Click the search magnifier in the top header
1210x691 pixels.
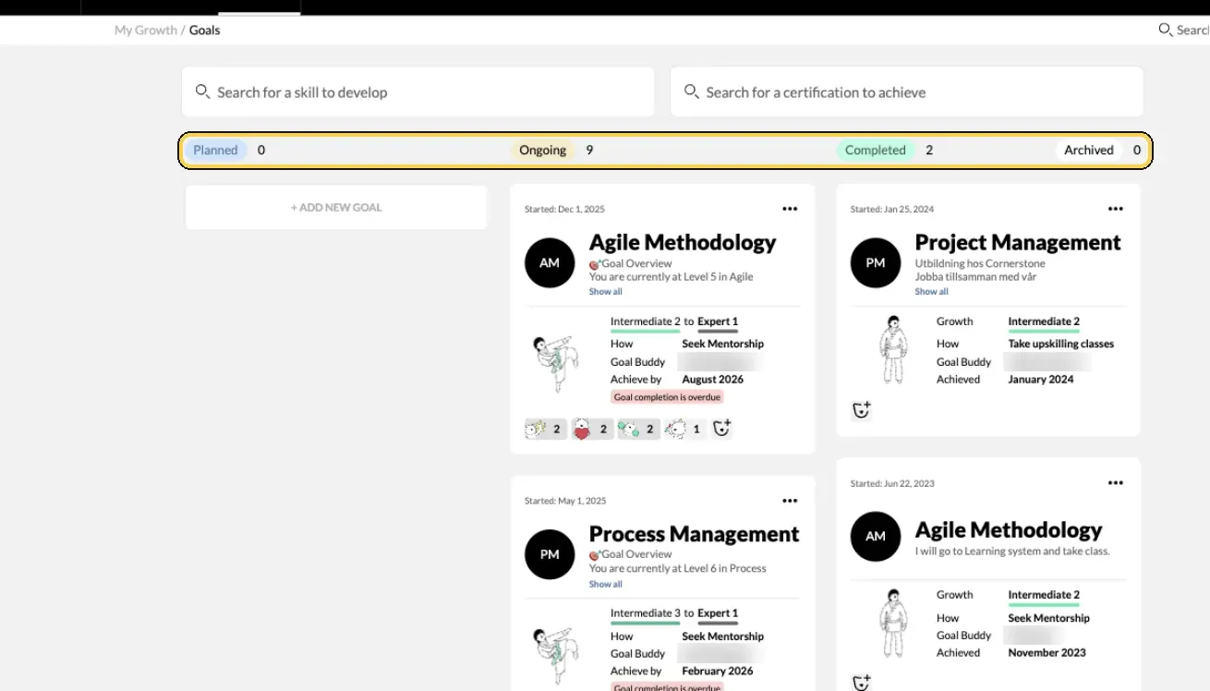1166,30
